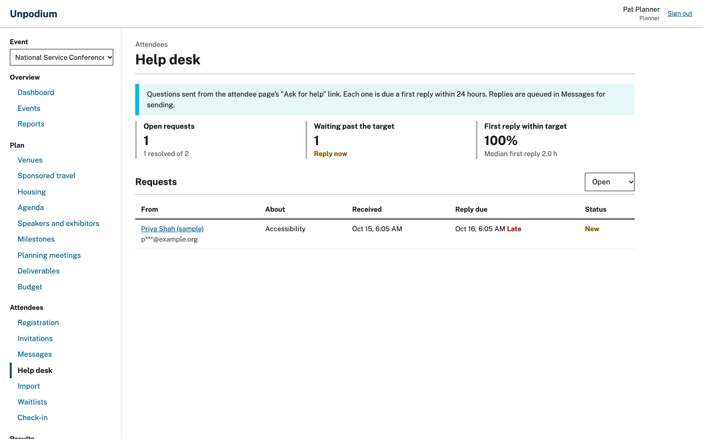The image size is (703, 439).
Task: Click the New status text
Action: [x=592, y=229]
